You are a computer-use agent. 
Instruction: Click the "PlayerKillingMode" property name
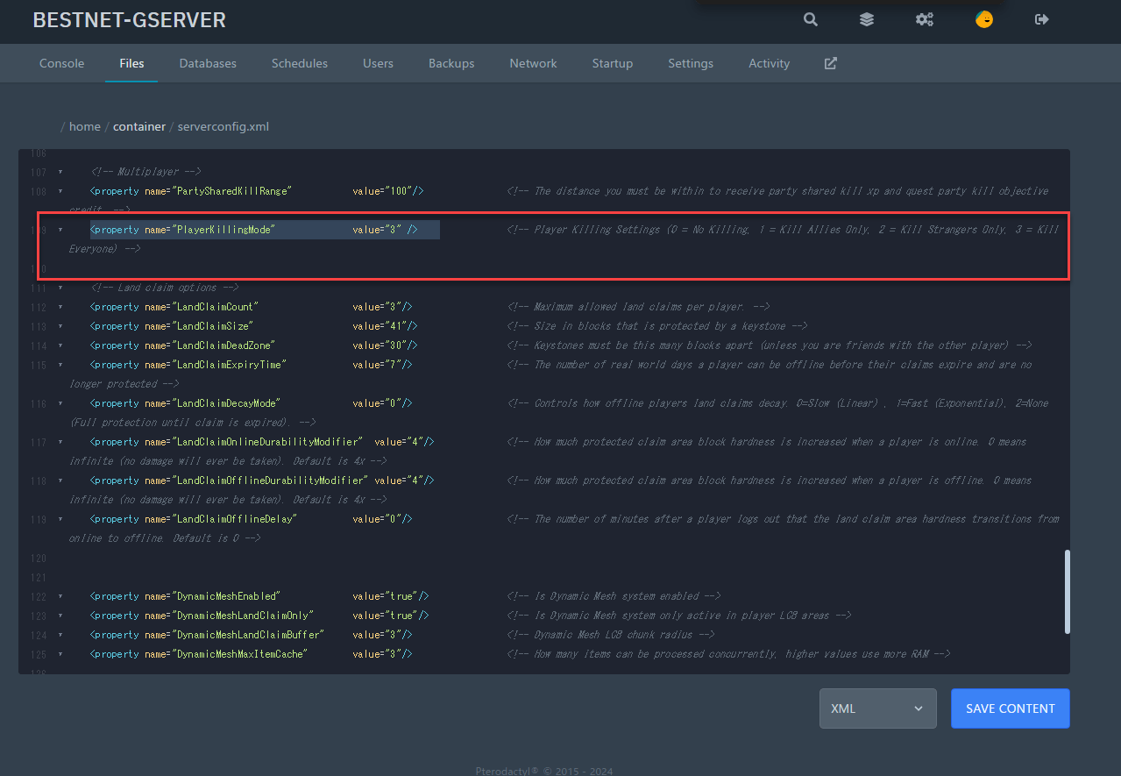pyautogui.click(x=223, y=230)
